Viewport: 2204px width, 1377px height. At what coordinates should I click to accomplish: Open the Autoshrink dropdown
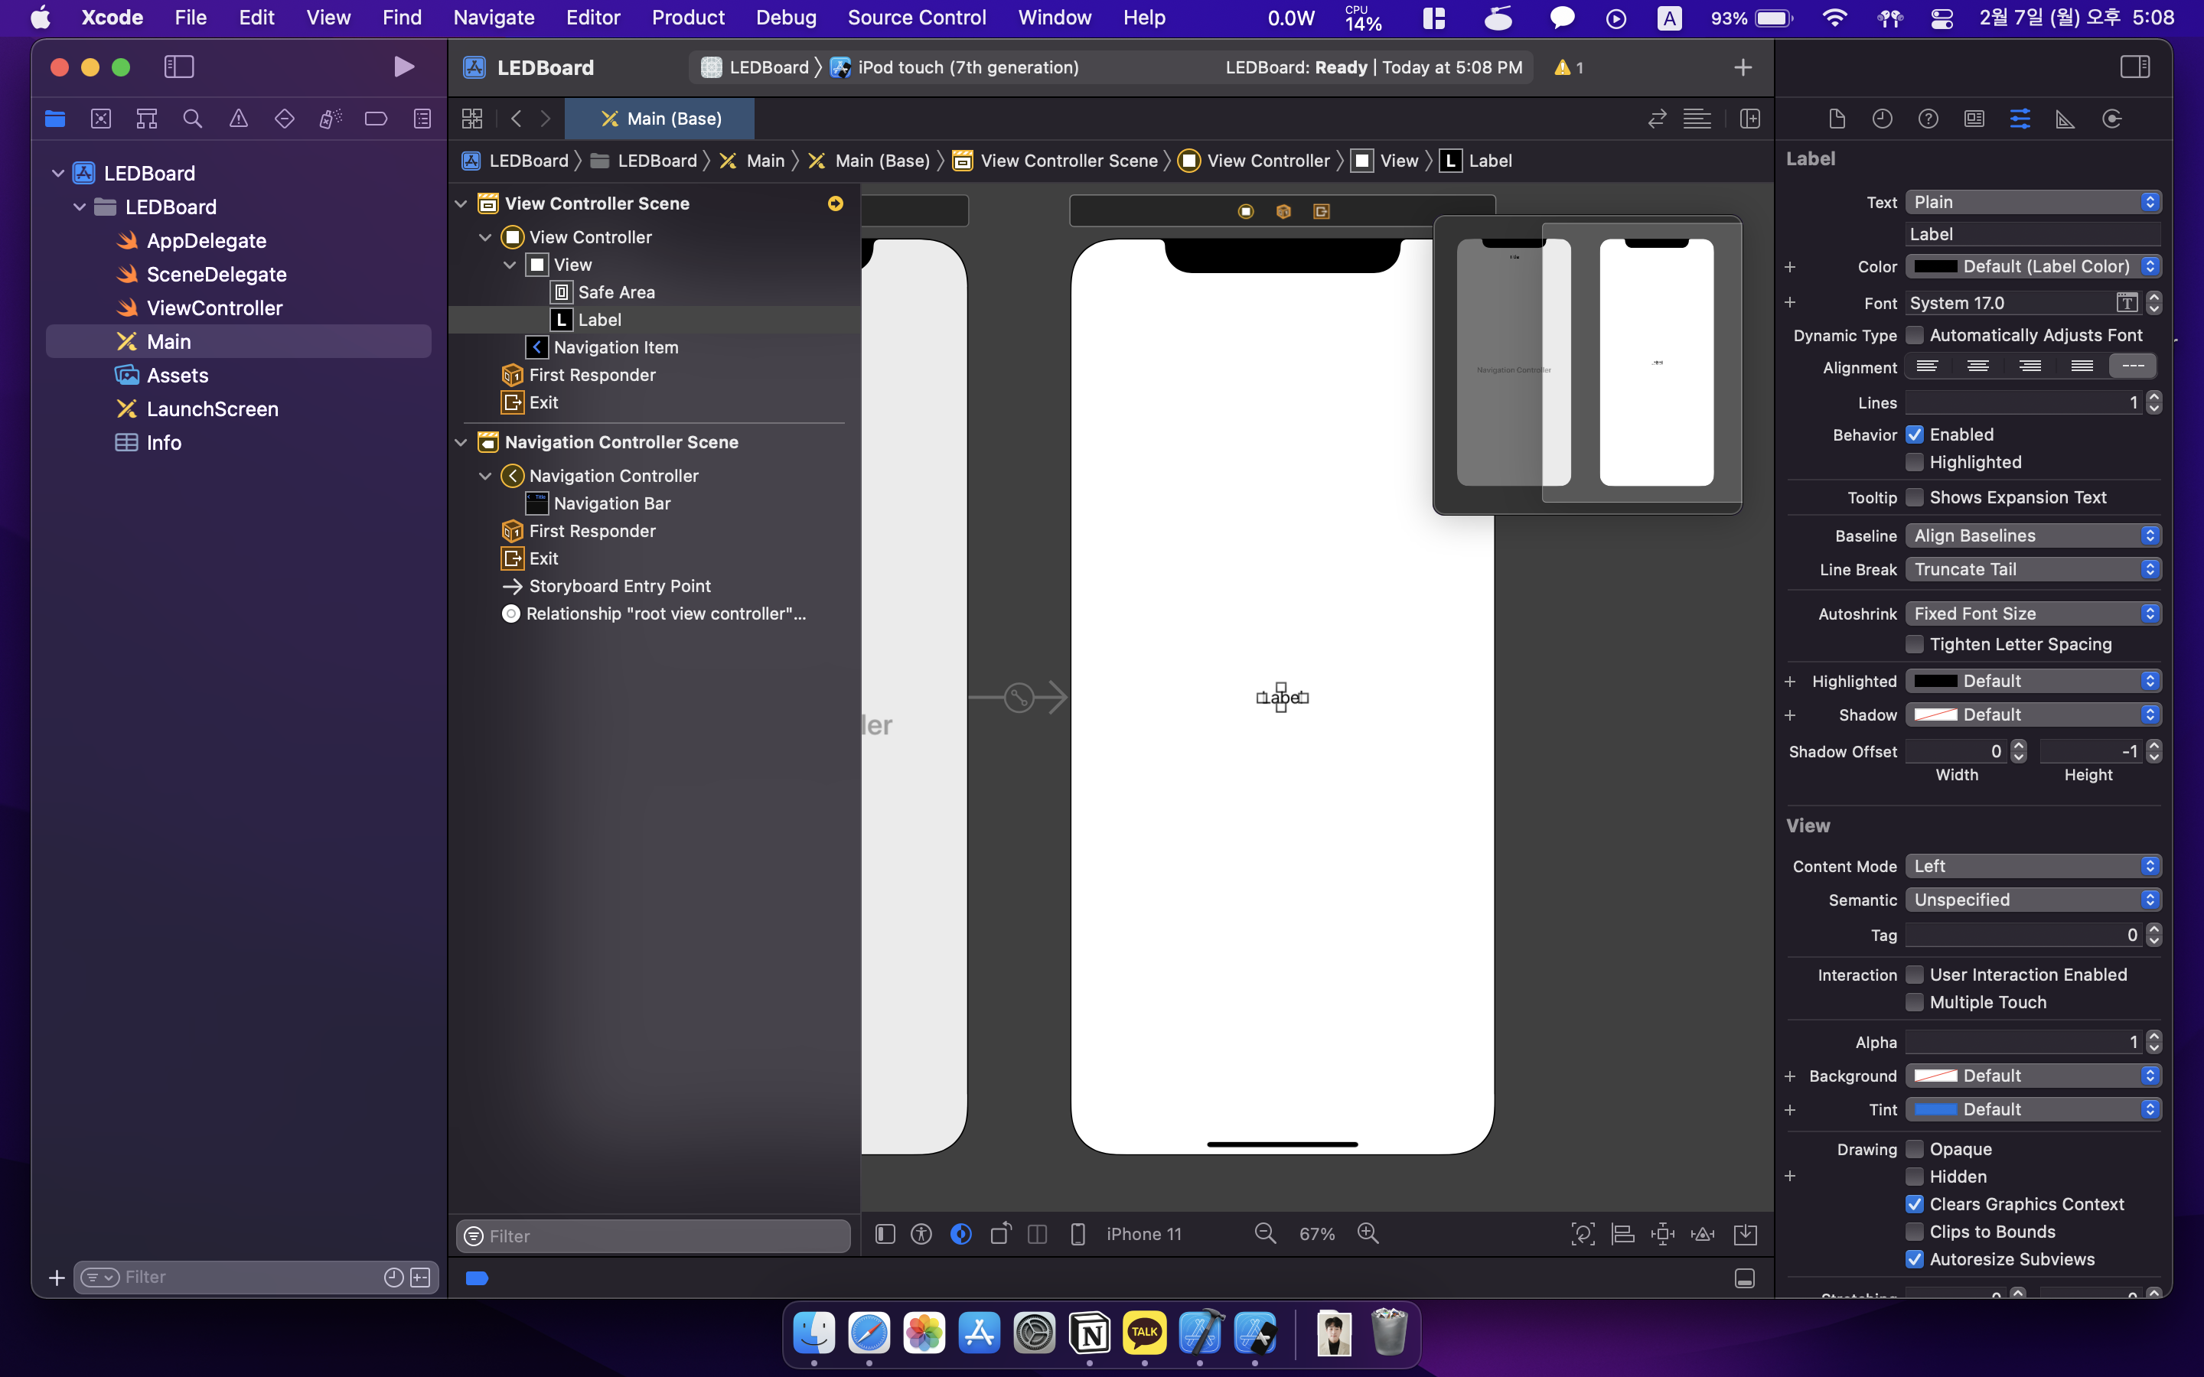click(x=2033, y=614)
